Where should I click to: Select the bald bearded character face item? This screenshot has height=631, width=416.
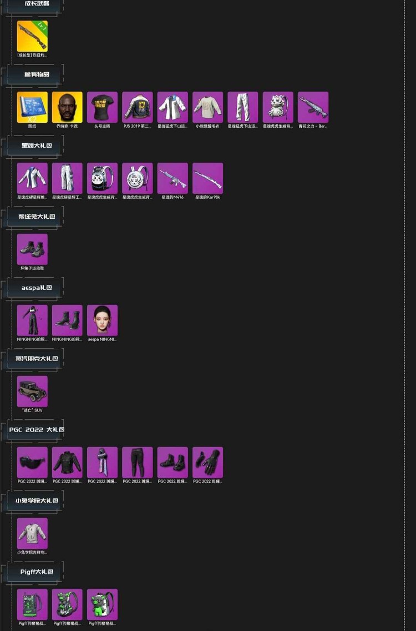click(67, 107)
